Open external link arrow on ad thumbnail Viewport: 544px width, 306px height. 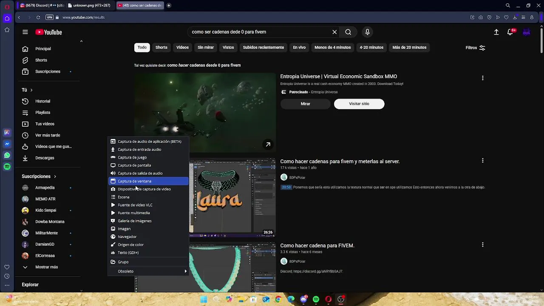(268, 144)
